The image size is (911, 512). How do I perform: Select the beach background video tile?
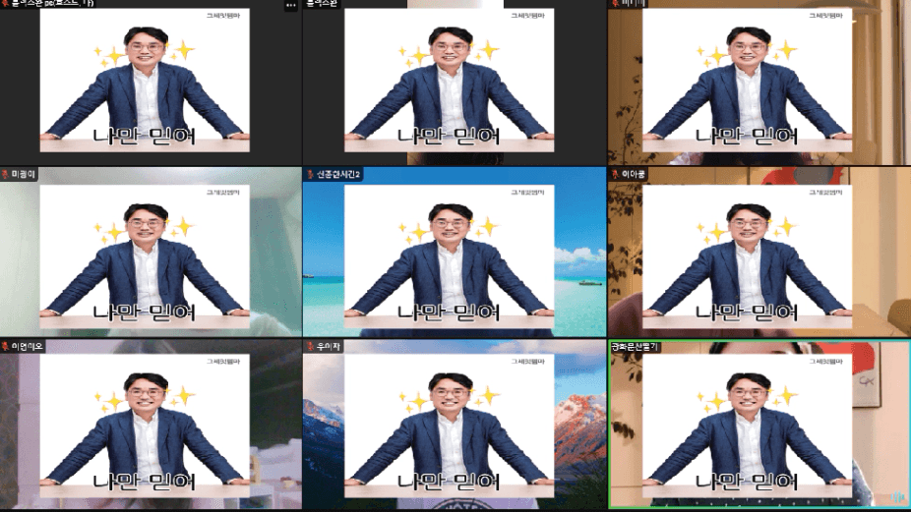pyautogui.click(x=455, y=252)
